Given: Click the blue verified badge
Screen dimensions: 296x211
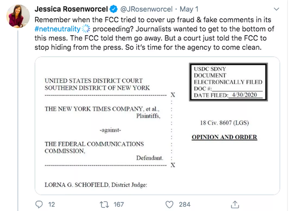Looking at the screenshot, I should [114, 9].
